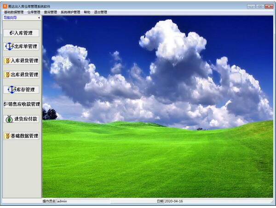Collapse the 导航向导 panel using its arrow
The height and width of the screenshot is (208, 276).
click(x=39, y=18)
